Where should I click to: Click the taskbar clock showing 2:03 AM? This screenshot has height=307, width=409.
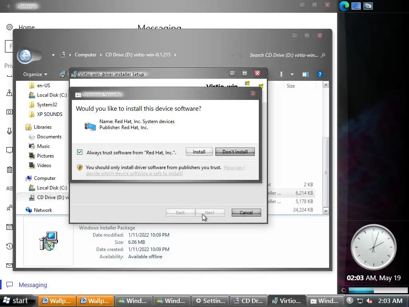[390, 301]
